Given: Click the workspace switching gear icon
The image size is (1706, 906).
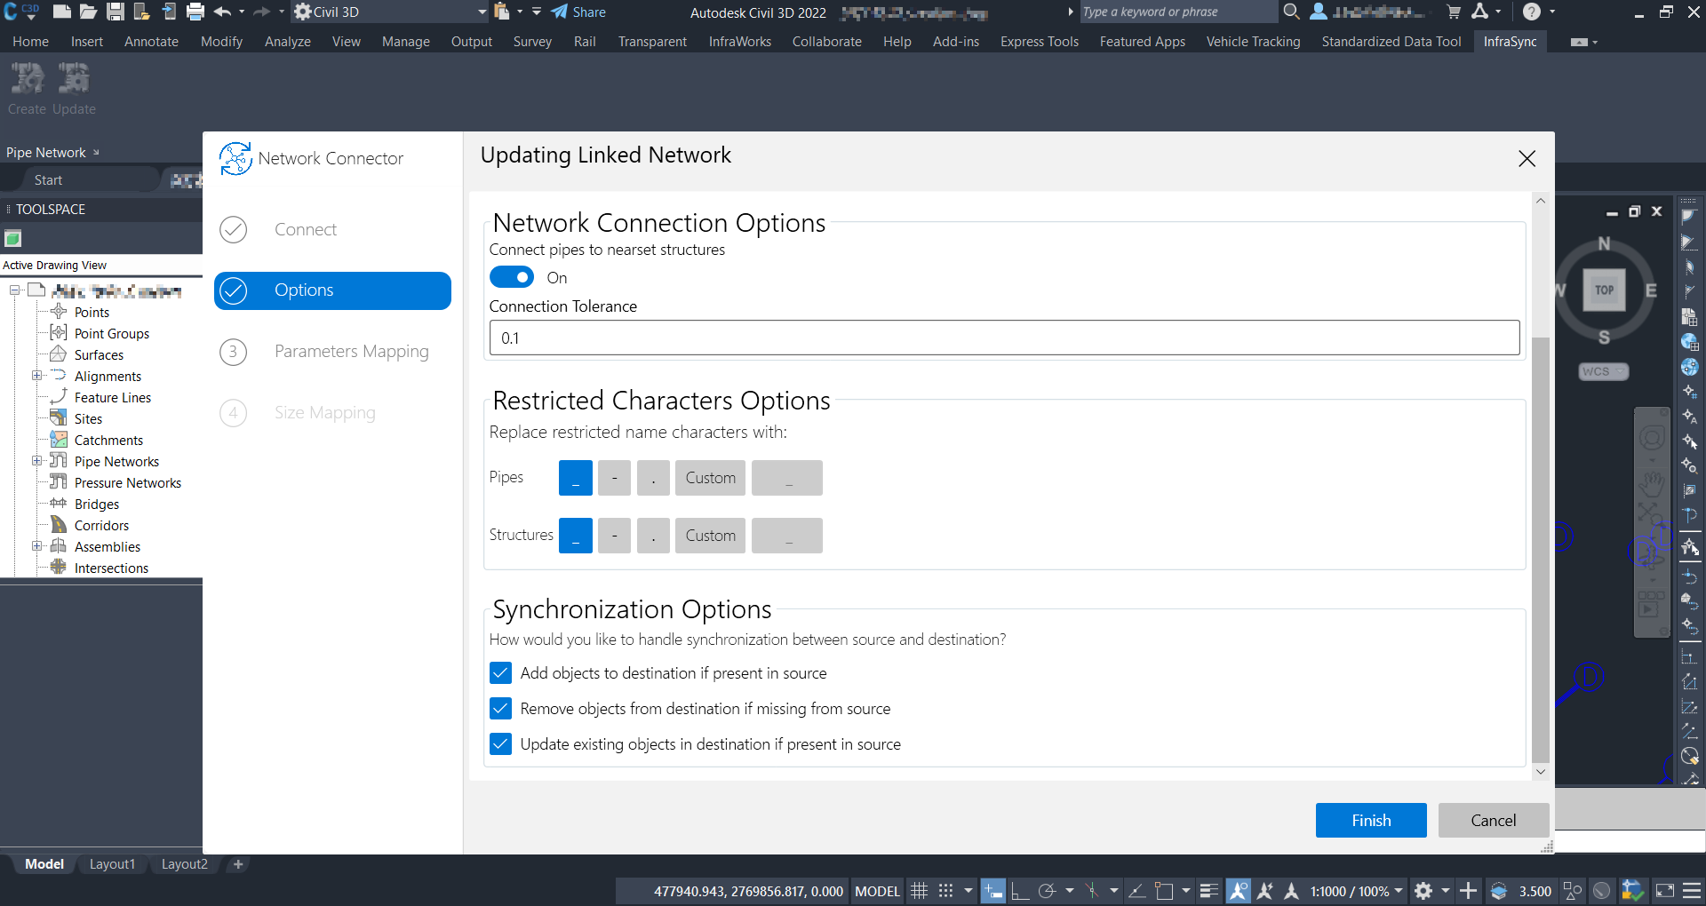Looking at the screenshot, I should [x=1423, y=891].
